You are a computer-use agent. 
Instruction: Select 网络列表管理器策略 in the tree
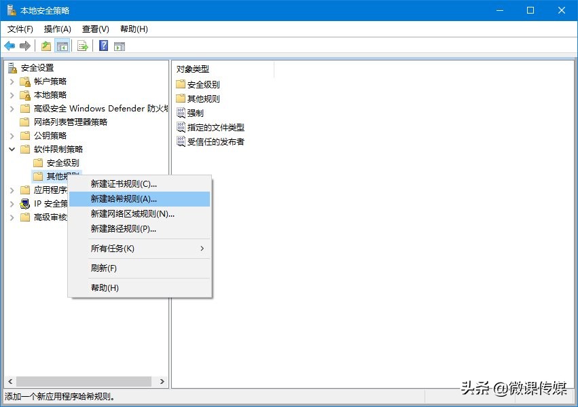tap(71, 122)
